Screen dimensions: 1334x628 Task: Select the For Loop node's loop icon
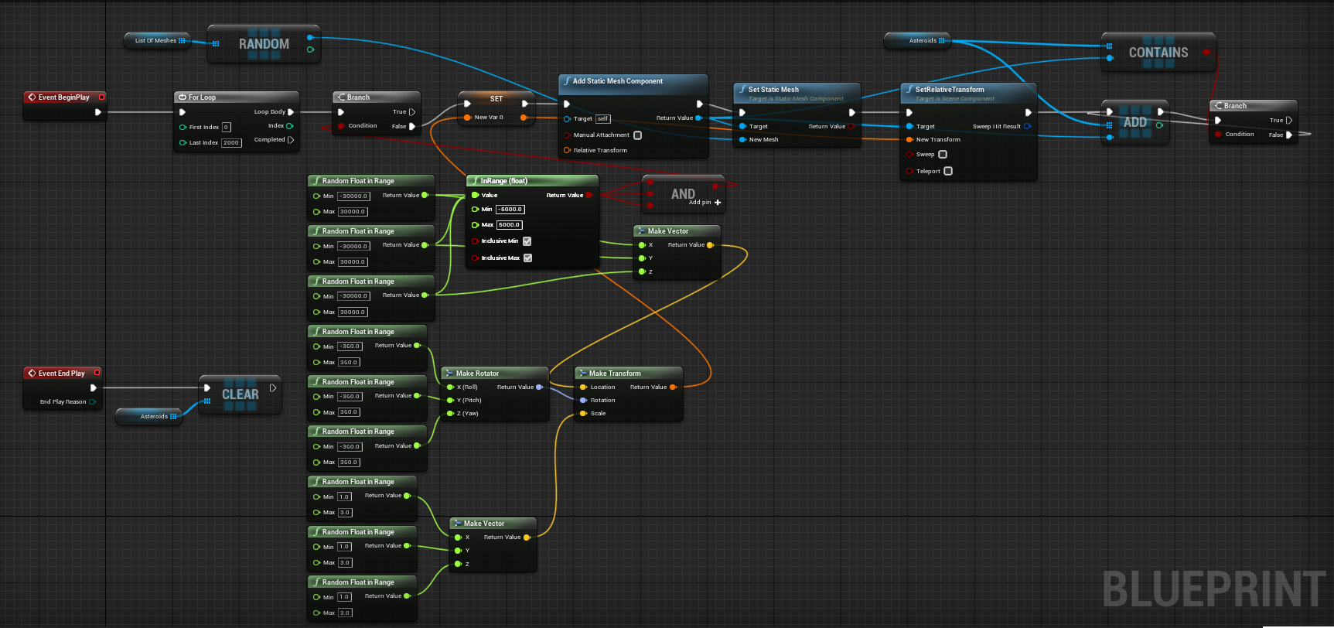coord(183,97)
